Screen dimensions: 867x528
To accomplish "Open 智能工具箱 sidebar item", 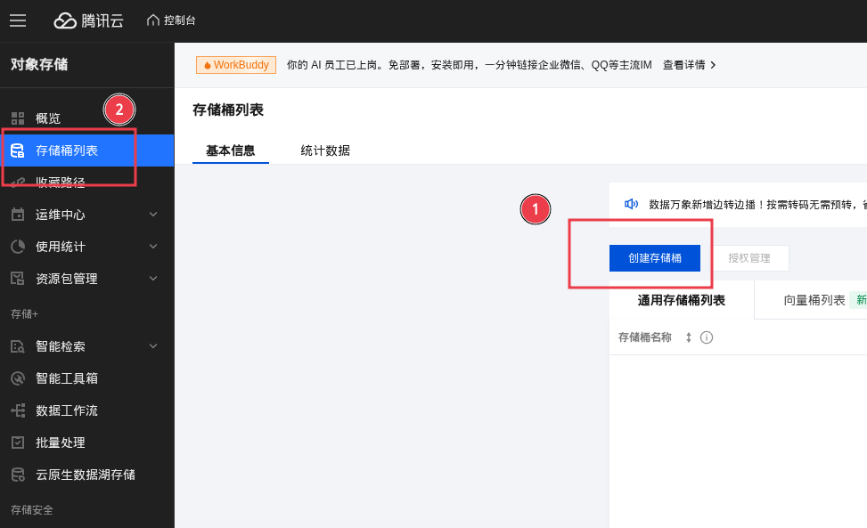I will click(86, 378).
